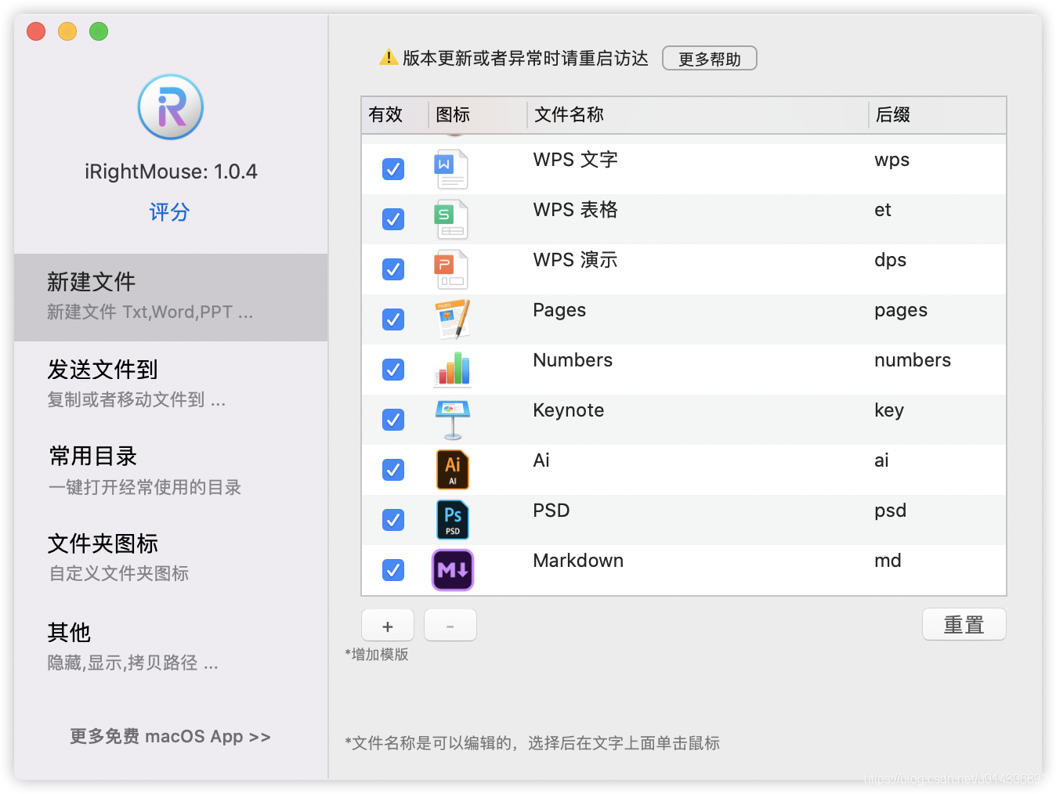The image size is (1056, 794).
Task: Toggle the Keynote row checkbox
Action: [x=393, y=420]
